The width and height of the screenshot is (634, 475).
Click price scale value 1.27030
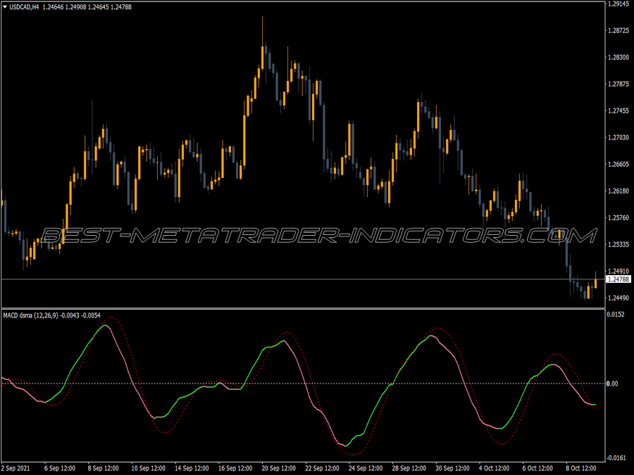coord(619,137)
